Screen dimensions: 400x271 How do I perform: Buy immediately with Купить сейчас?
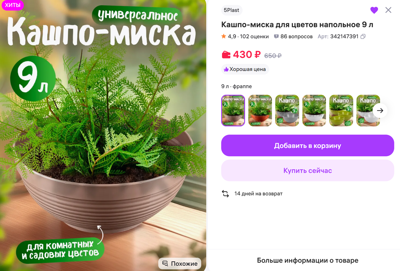click(x=308, y=170)
